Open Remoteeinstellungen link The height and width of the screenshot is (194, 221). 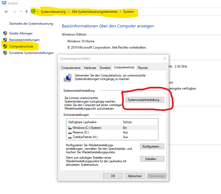point(24,40)
